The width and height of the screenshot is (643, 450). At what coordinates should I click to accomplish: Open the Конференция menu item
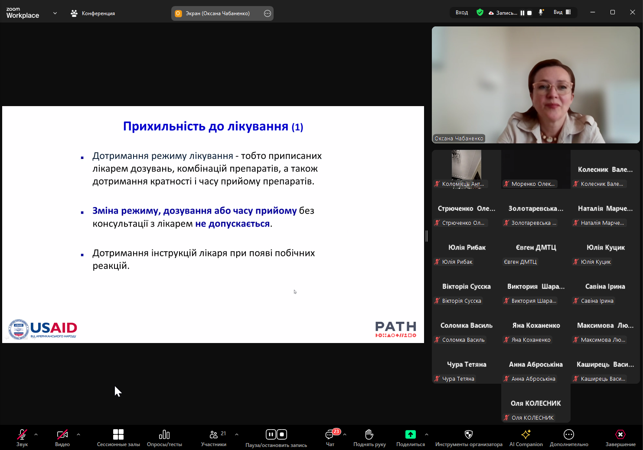pyautogui.click(x=93, y=13)
